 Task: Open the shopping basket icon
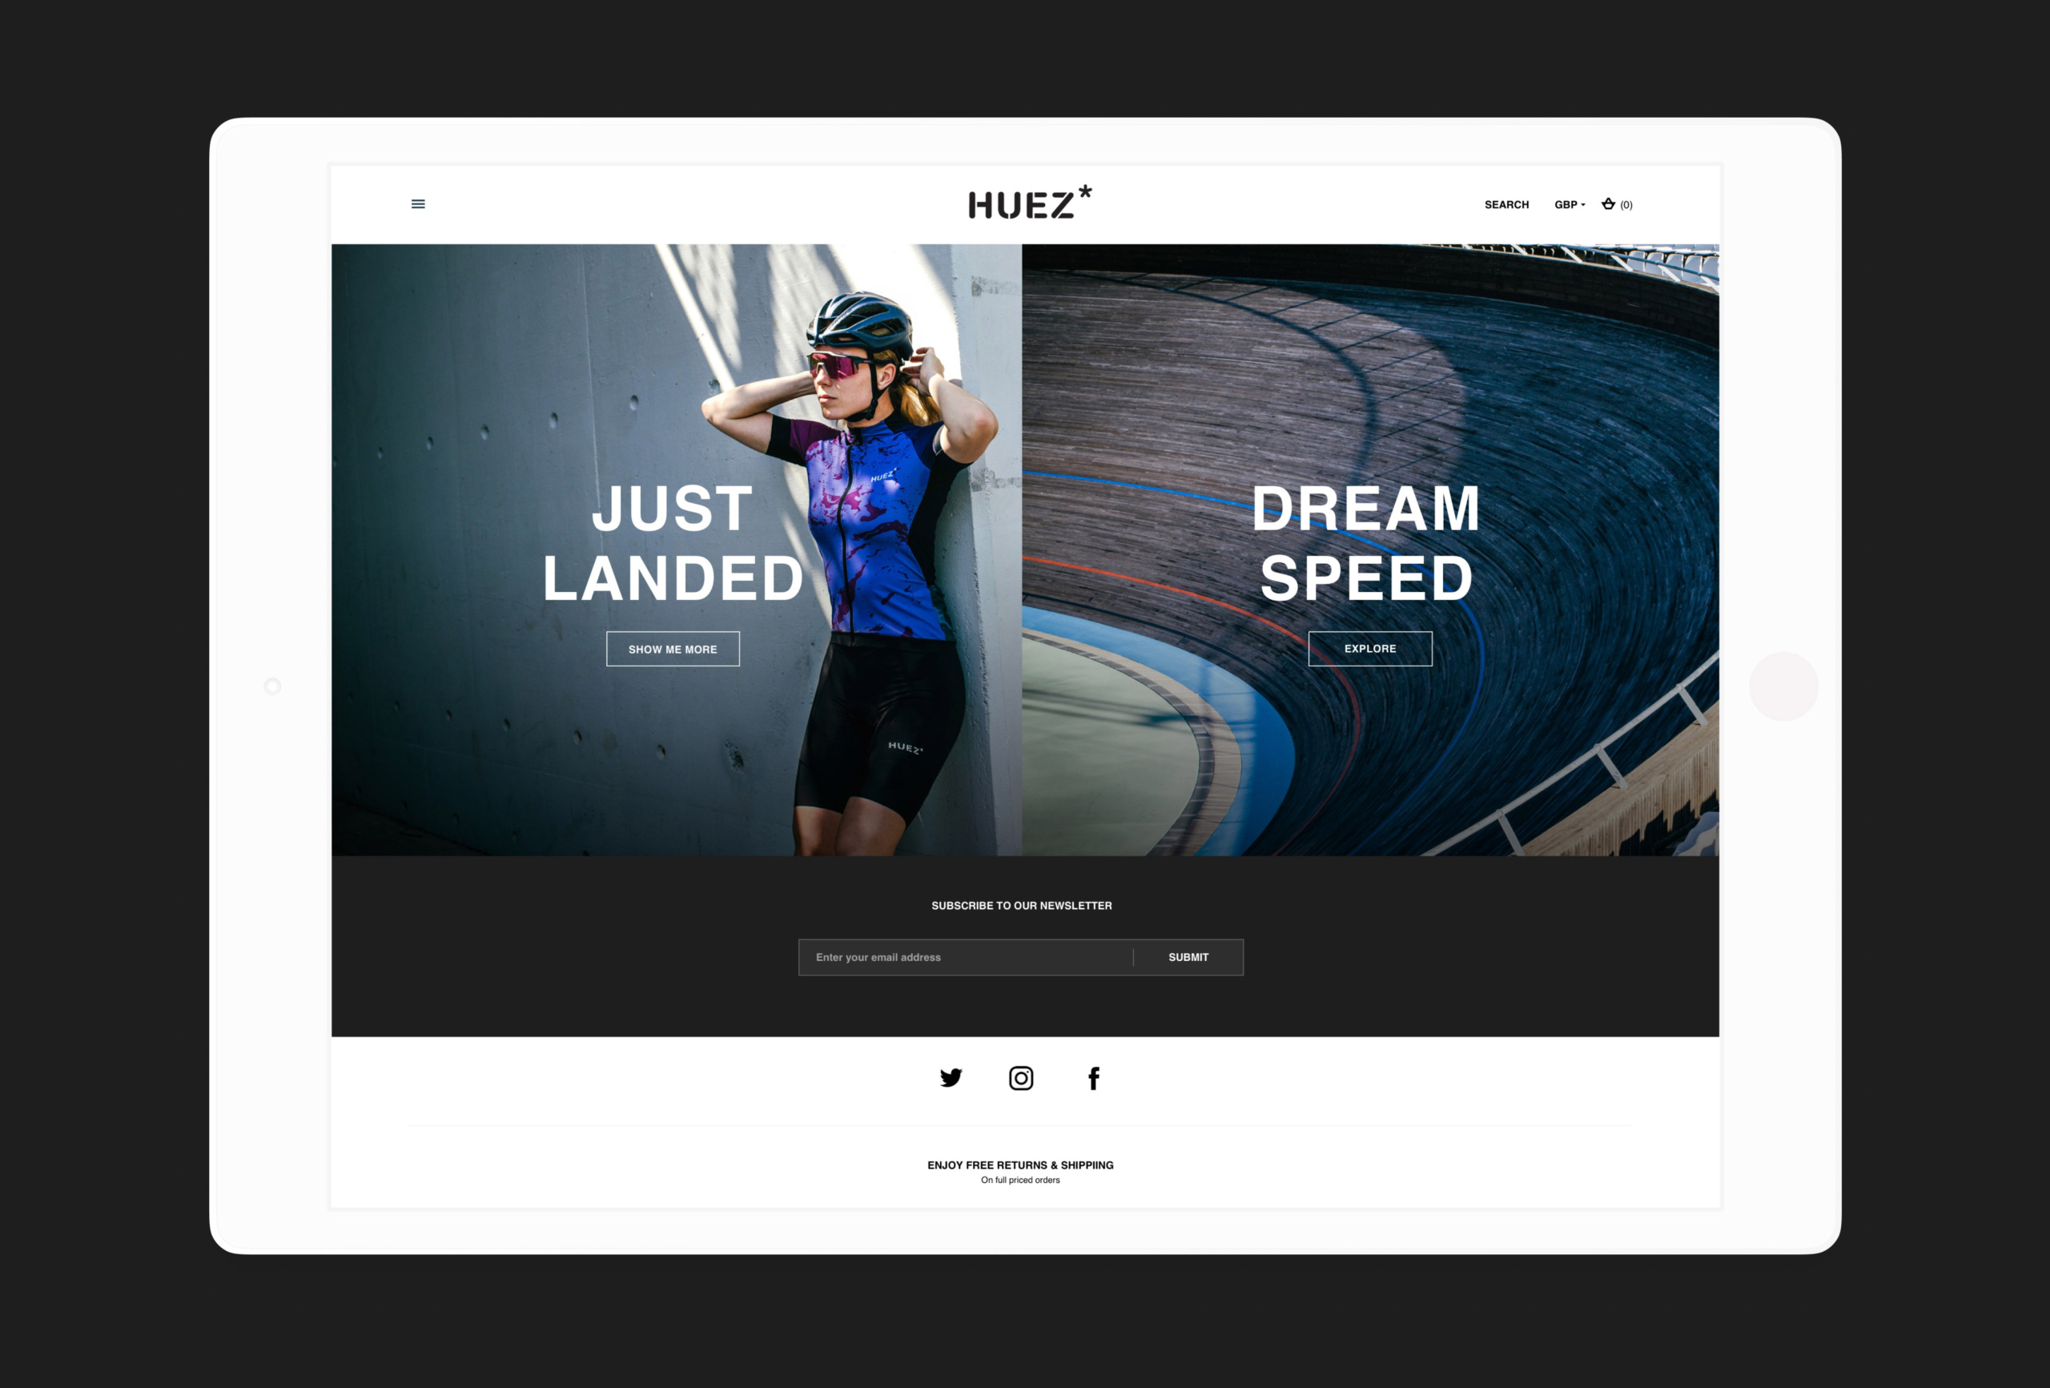click(1608, 203)
